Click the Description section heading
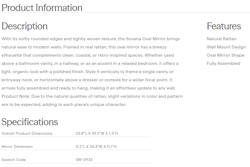 pyautogui.click(x=24, y=26)
